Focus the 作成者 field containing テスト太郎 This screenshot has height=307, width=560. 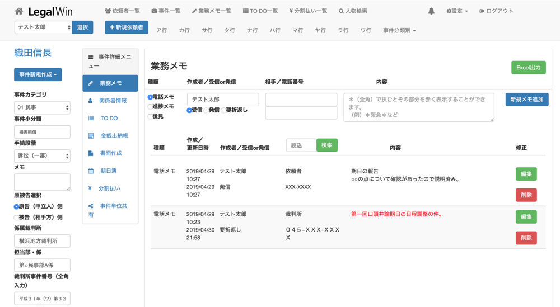coord(223,100)
